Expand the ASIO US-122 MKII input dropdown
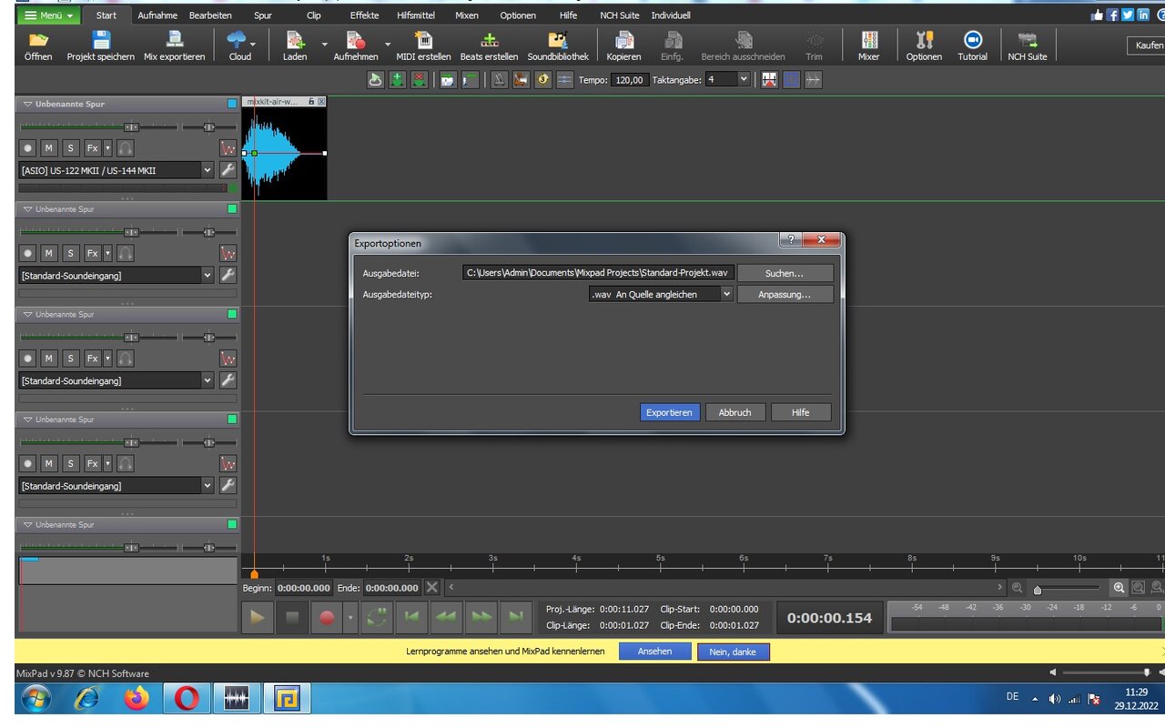The width and height of the screenshot is (1165, 728). coord(208,170)
